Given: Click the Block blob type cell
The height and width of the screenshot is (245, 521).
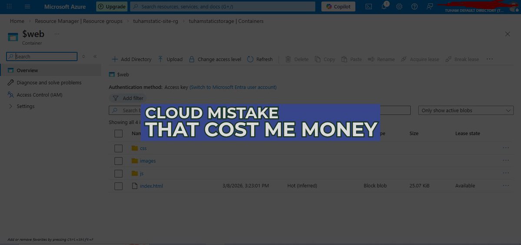Looking at the screenshot, I should click(375, 186).
